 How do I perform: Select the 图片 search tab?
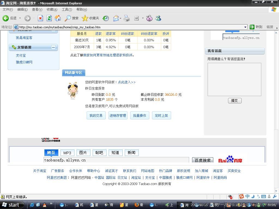click(x=83, y=153)
